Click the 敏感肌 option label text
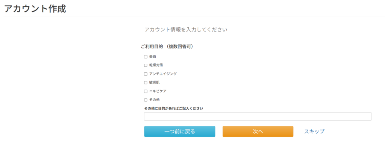 [x=154, y=82]
